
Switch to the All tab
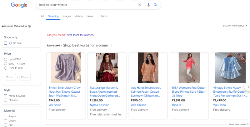42,16
